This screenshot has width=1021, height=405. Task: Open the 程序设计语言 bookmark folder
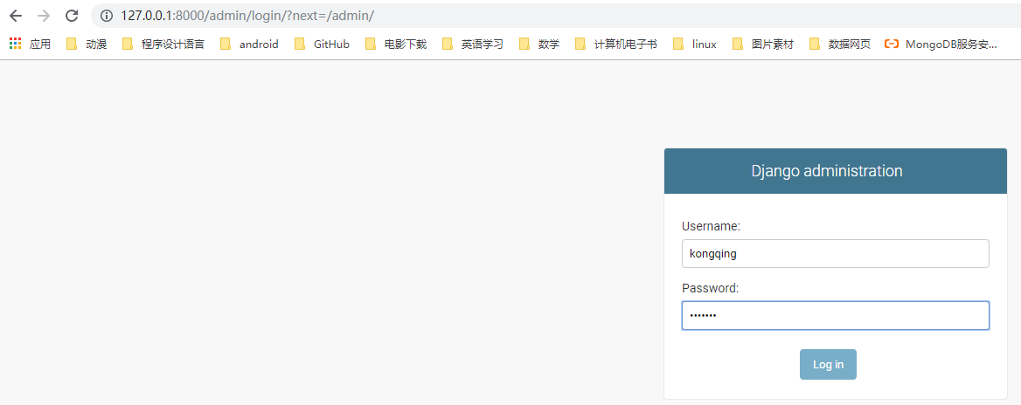coord(163,45)
